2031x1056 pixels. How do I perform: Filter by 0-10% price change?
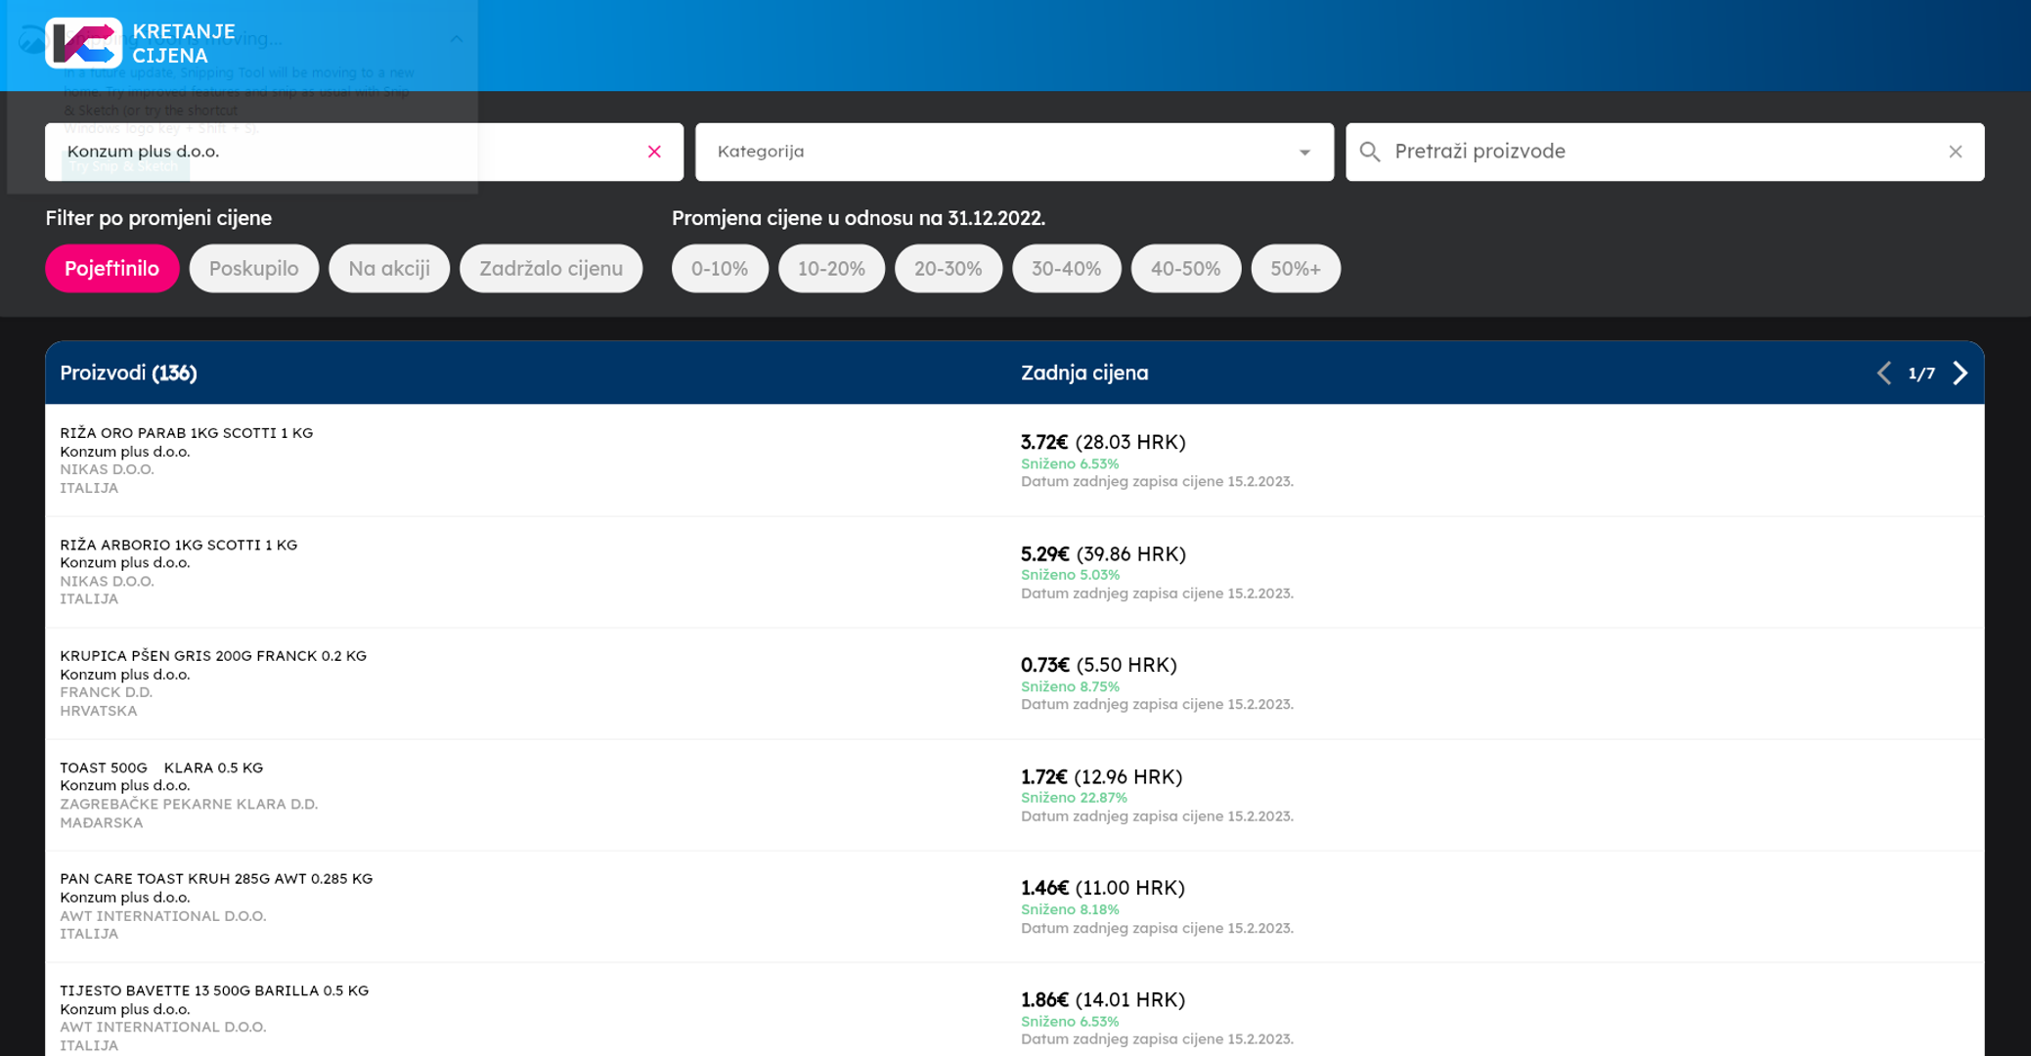pos(719,269)
